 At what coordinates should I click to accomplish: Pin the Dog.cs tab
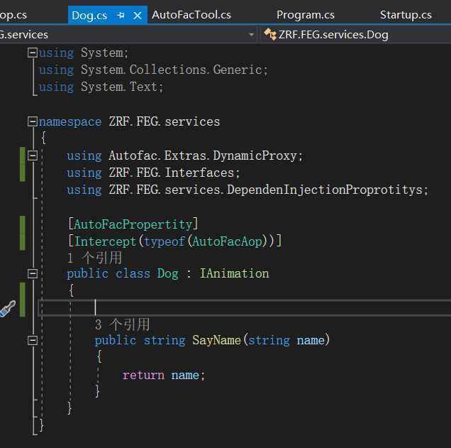(x=121, y=15)
